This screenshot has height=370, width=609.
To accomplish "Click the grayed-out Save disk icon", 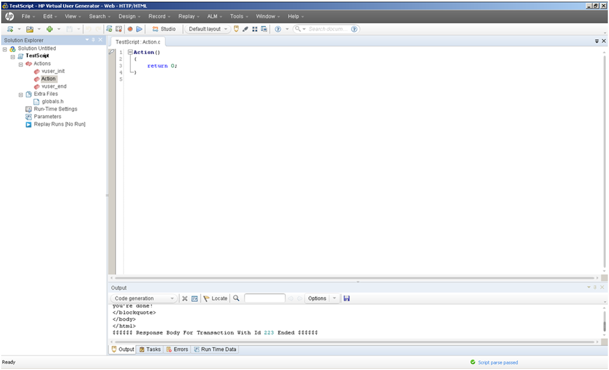I will tap(69, 29).
